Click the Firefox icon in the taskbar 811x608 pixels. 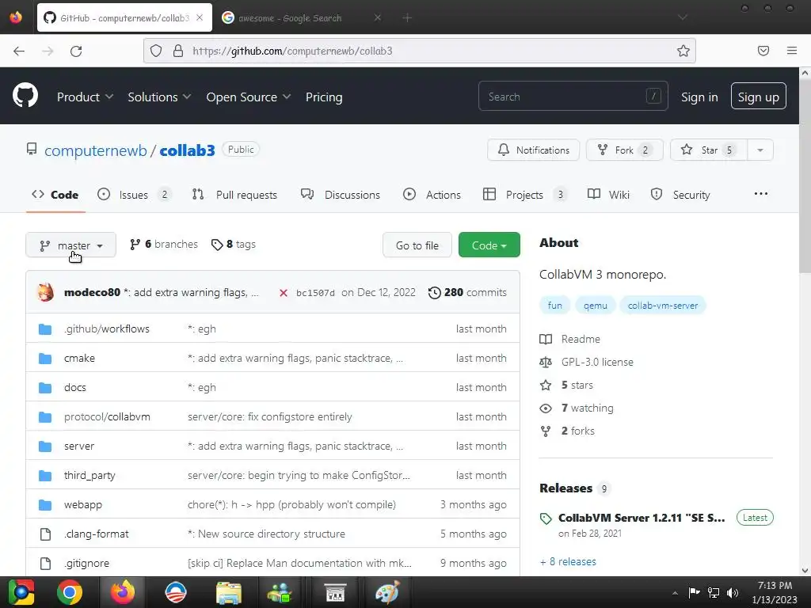(123, 592)
